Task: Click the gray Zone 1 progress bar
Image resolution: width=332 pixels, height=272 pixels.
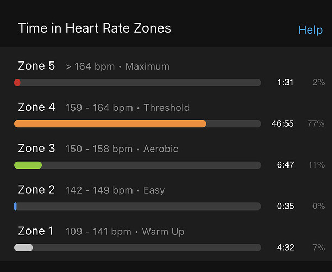Action: [137, 248]
